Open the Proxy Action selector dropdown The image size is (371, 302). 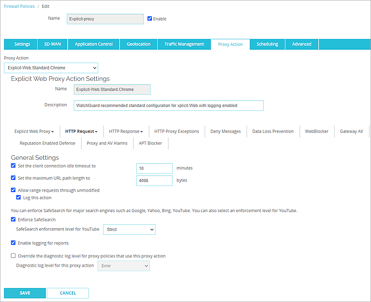(x=51, y=68)
